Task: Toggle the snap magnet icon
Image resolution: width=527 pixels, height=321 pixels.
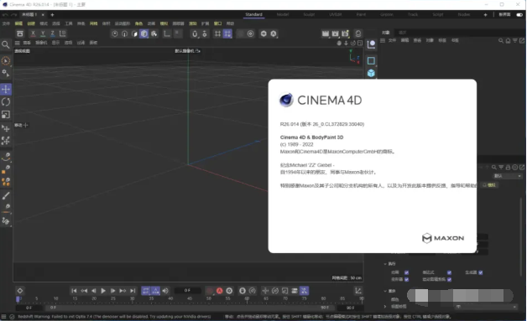Action: 195,34
